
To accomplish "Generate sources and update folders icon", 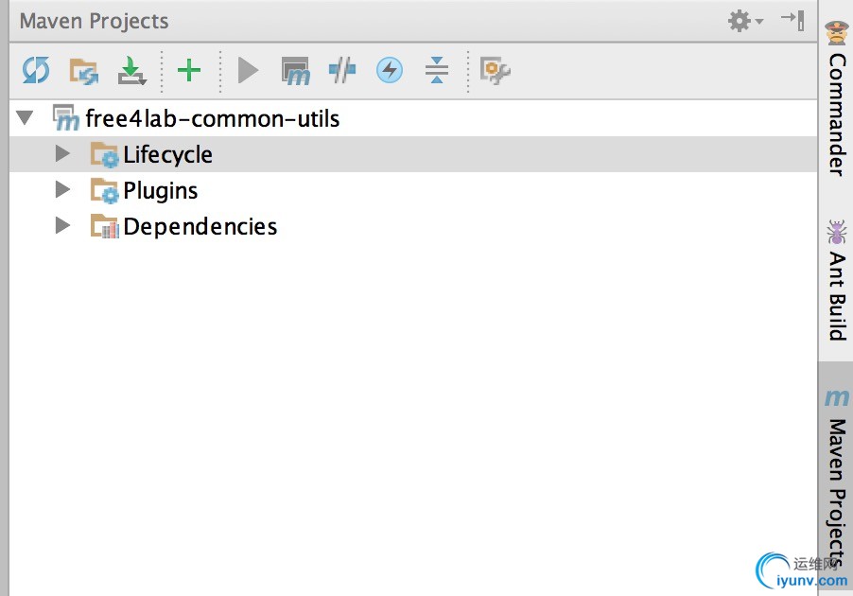I will coord(84,71).
